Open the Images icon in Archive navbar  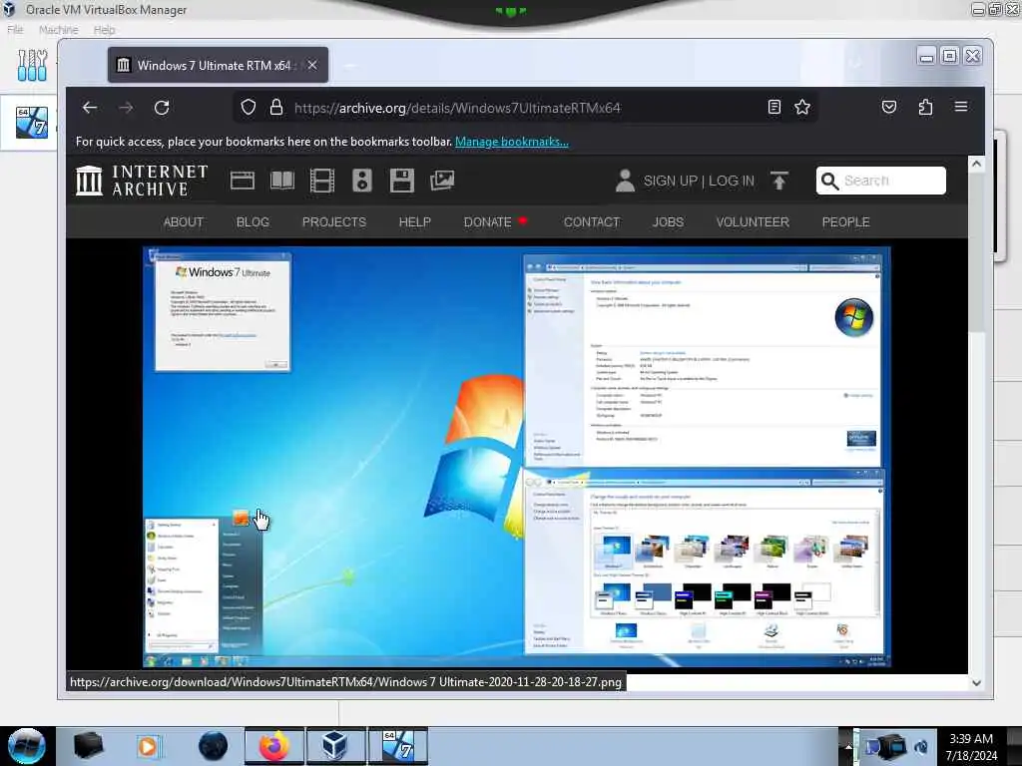(442, 181)
